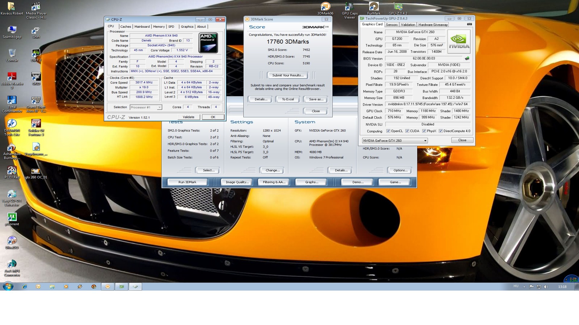The height and width of the screenshot is (325, 579).
Task: Launch Media Player Classic desktop icon
Action: pyautogui.click(x=36, y=11)
